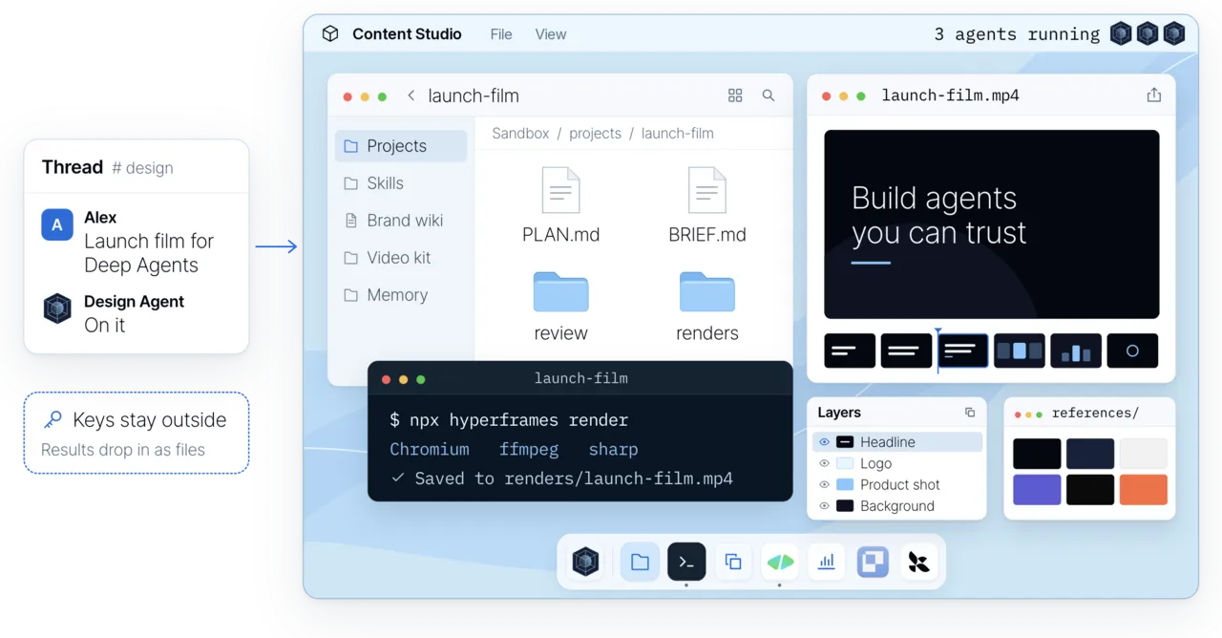Open the bar chart app in the dock
Image resolution: width=1222 pixels, height=638 pixels.
[827, 562]
